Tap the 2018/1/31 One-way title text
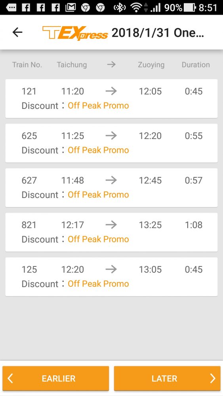The image size is (223, 396). [158, 32]
